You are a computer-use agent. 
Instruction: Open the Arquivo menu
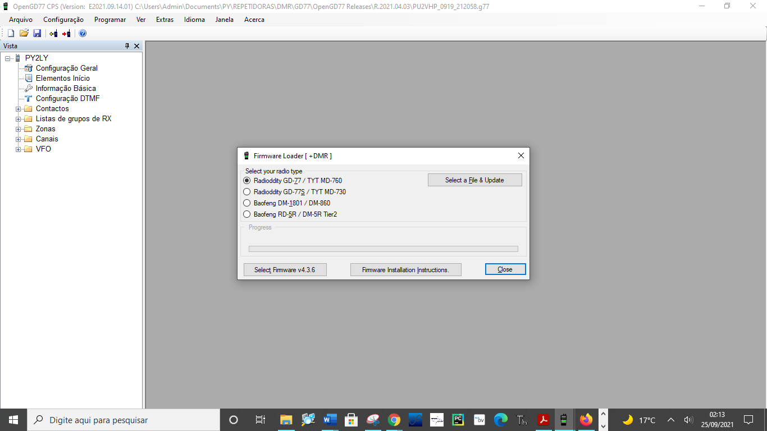click(21, 20)
